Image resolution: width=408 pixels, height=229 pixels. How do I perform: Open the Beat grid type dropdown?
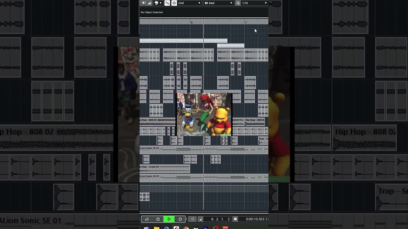click(219, 3)
